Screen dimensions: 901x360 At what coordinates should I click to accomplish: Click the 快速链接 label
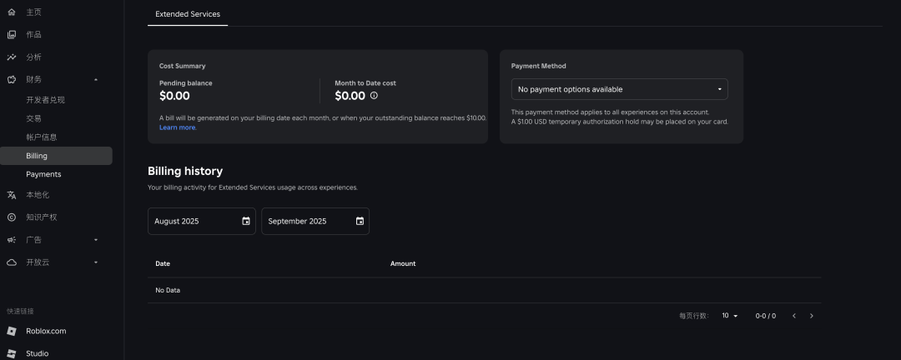pos(20,311)
